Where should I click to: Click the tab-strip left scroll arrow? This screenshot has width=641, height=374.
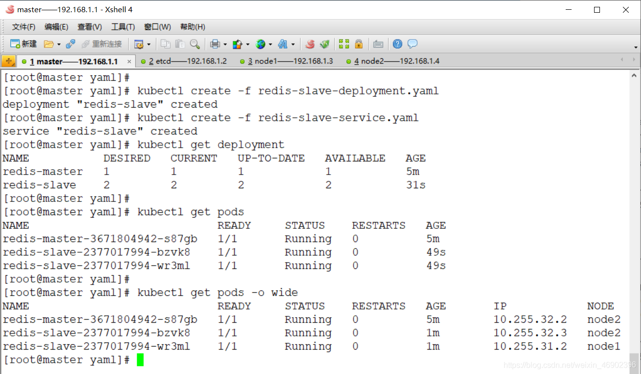(x=621, y=60)
